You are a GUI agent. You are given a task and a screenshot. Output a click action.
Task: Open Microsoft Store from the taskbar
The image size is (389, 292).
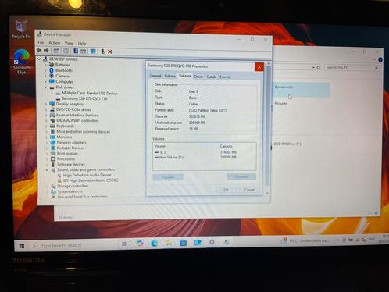tap(184, 243)
